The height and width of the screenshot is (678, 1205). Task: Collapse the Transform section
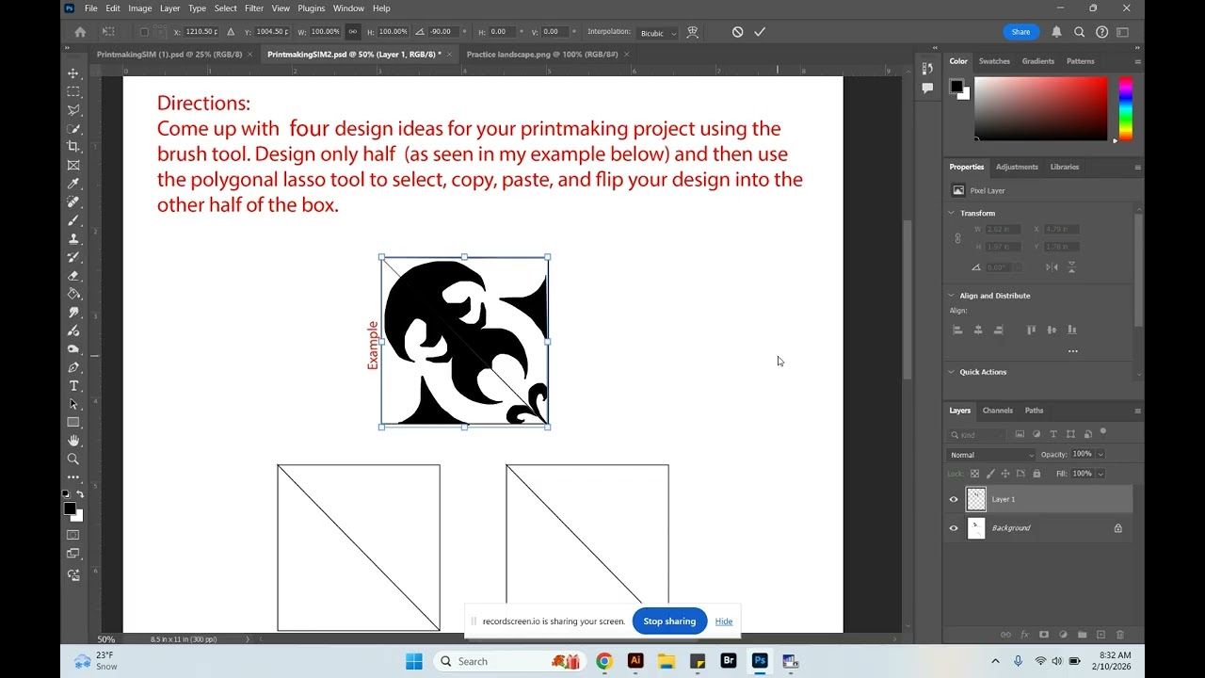(952, 213)
